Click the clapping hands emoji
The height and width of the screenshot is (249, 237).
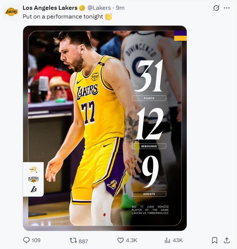(x=108, y=17)
